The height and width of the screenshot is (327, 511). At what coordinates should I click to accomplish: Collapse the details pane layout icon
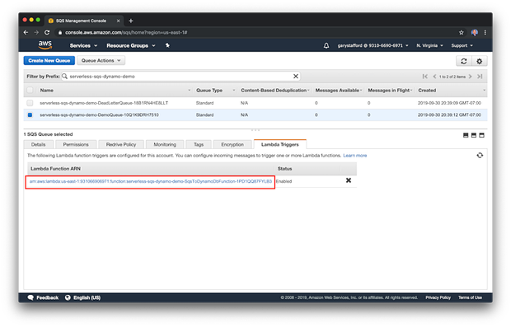coord(466,135)
